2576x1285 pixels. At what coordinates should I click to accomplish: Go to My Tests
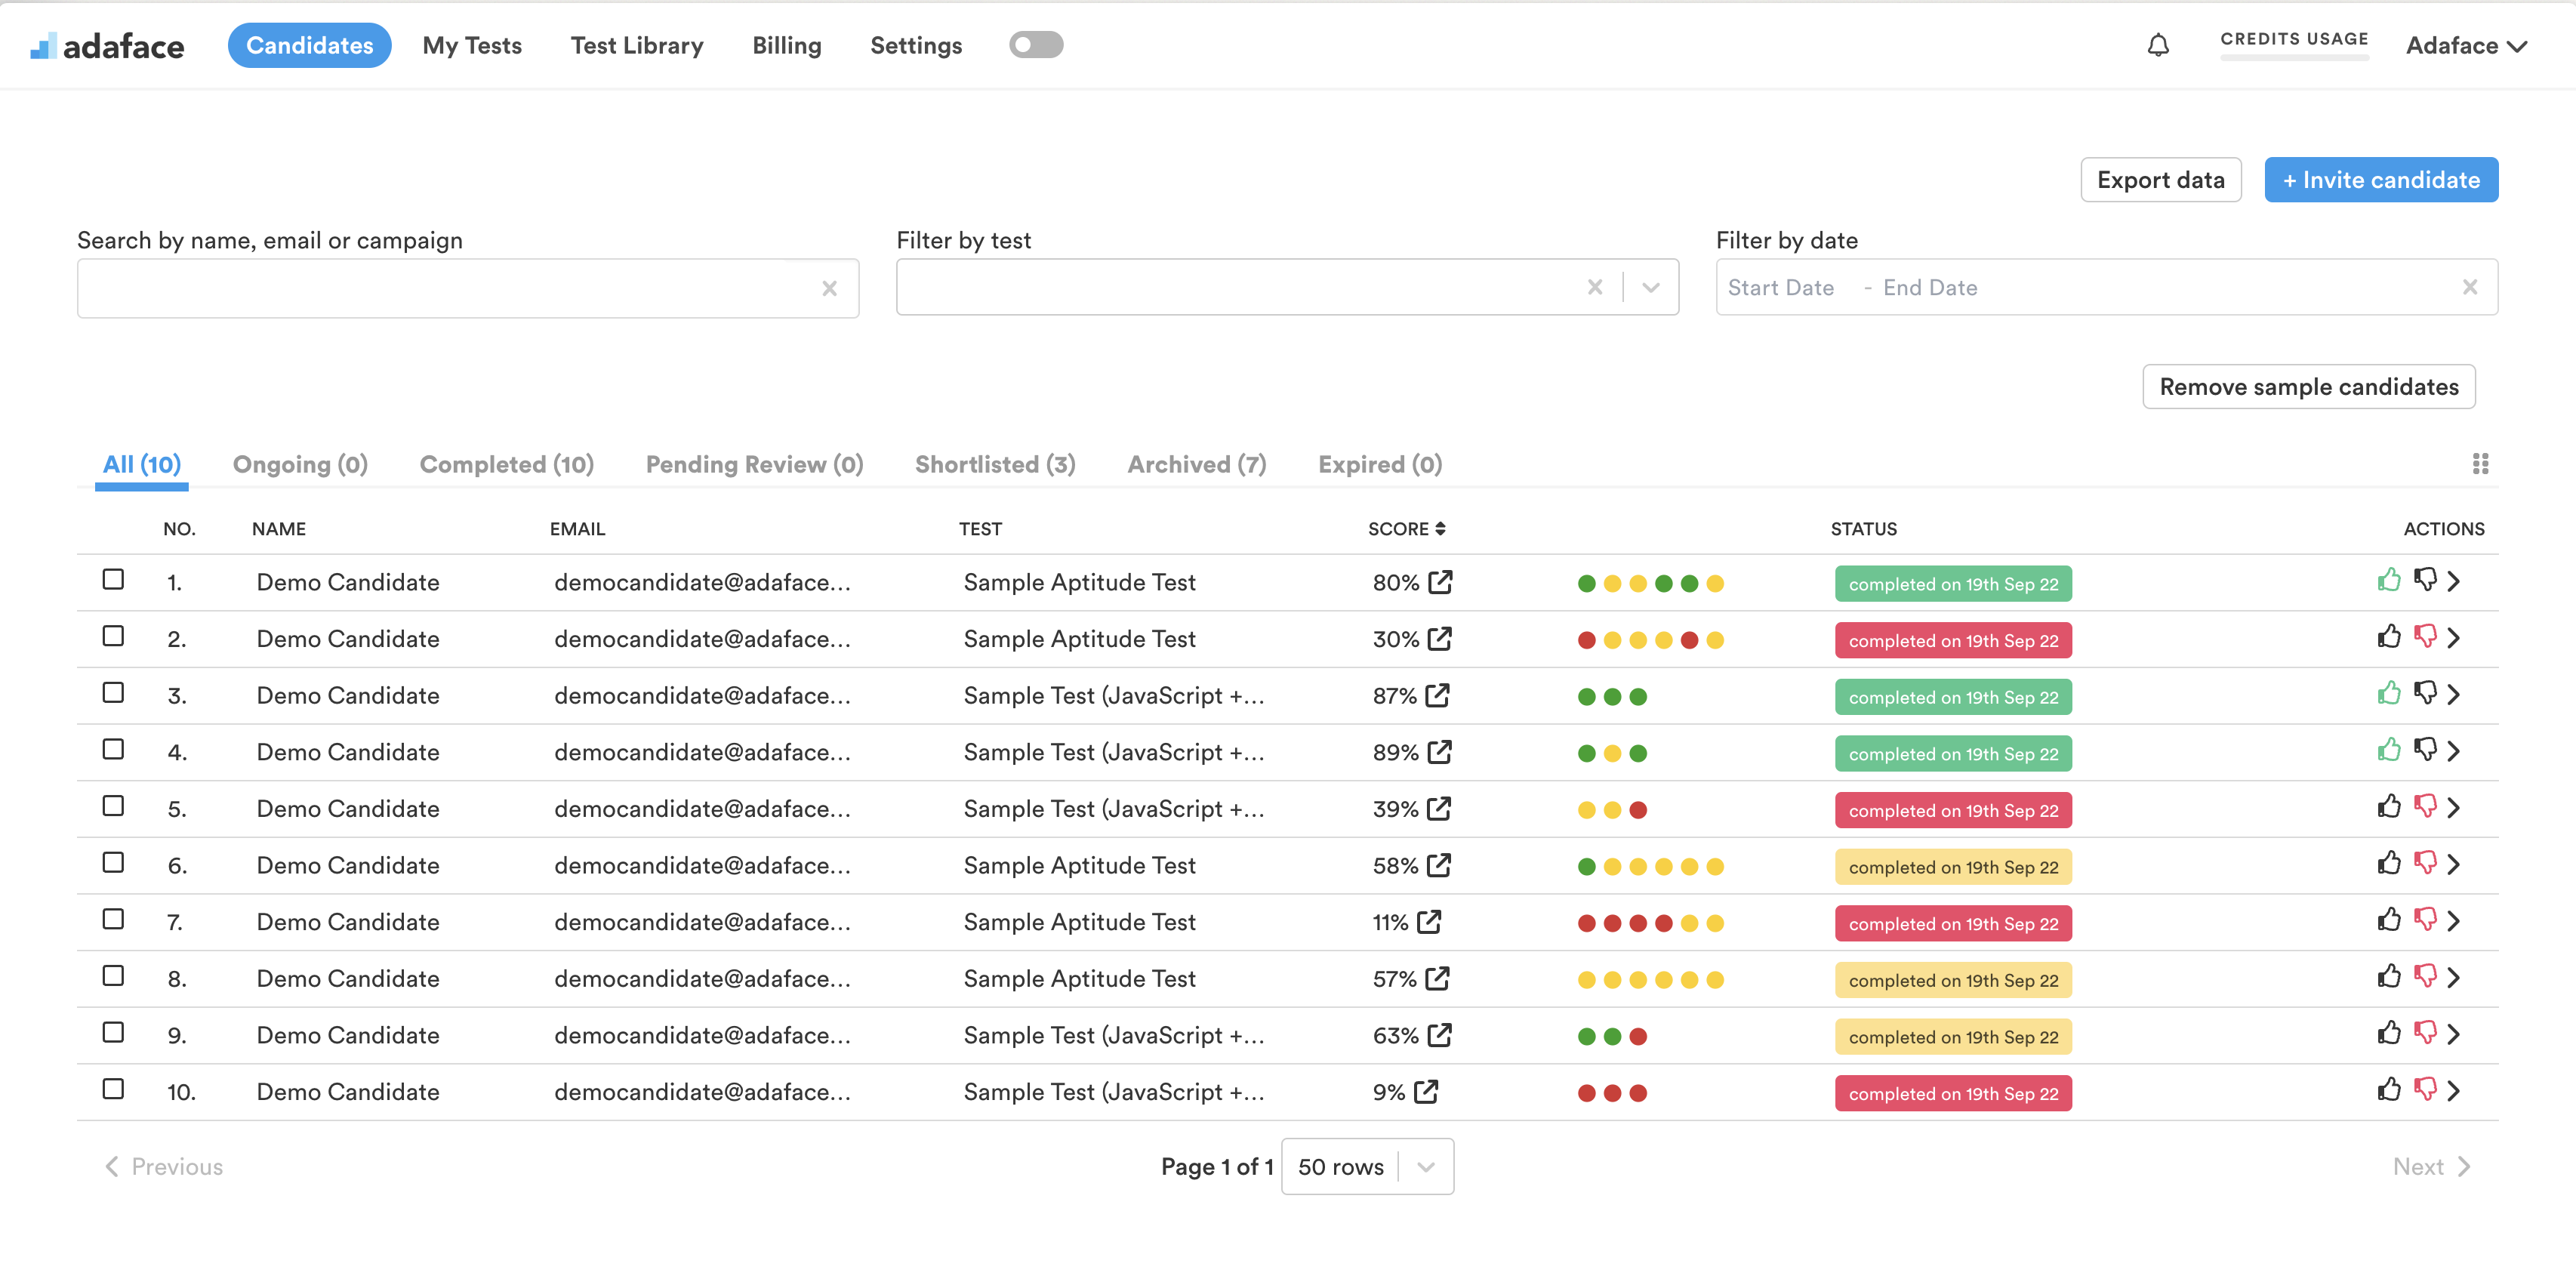472,46
